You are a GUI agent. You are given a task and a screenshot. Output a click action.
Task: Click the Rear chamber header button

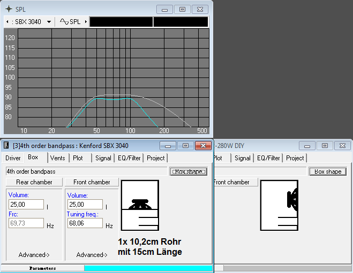(x=34, y=182)
